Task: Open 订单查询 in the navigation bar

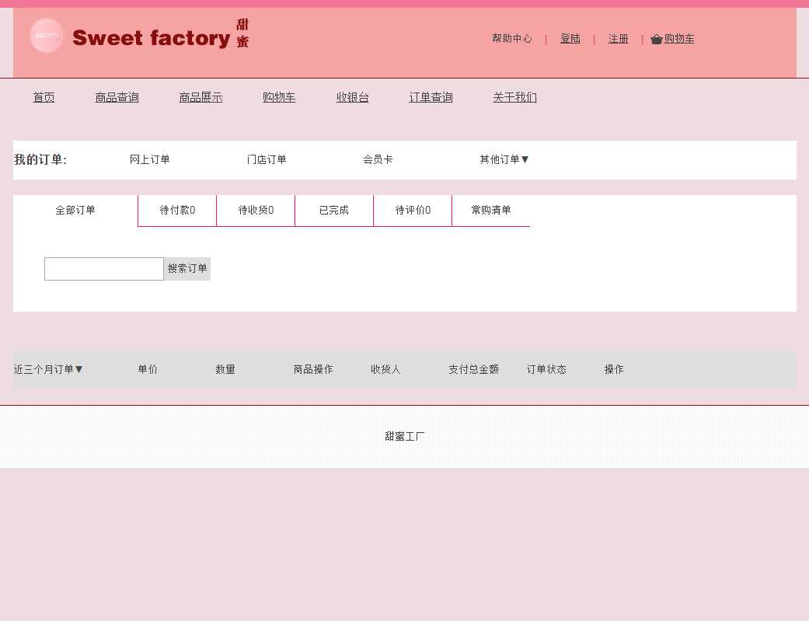Action: coord(431,97)
